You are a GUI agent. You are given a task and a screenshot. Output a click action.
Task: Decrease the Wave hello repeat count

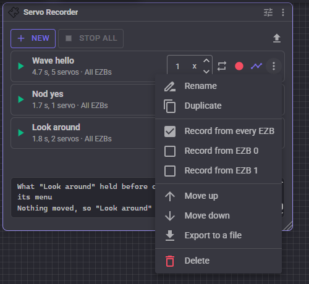point(206,72)
